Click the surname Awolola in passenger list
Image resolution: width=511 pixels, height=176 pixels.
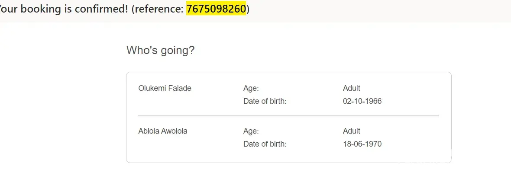tap(174, 131)
